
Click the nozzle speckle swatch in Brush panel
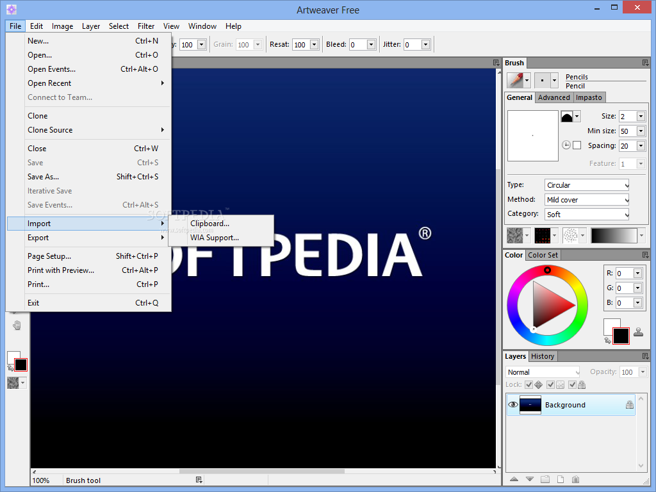coord(570,236)
